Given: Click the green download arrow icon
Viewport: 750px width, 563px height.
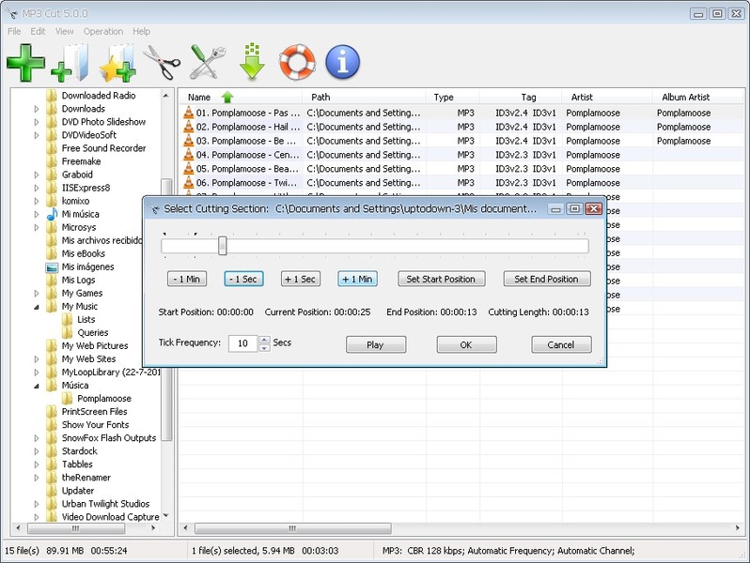Looking at the screenshot, I should click(x=251, y=63).
